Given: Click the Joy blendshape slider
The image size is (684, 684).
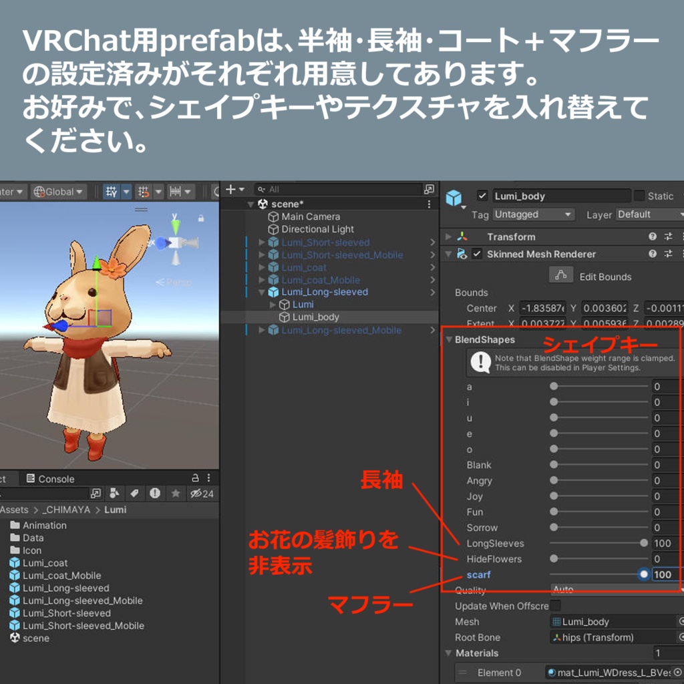Looking at the screenshot, I should [599, 496].
